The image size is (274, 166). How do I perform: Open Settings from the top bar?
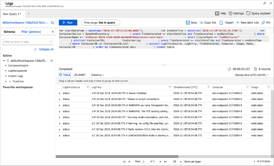236,13
